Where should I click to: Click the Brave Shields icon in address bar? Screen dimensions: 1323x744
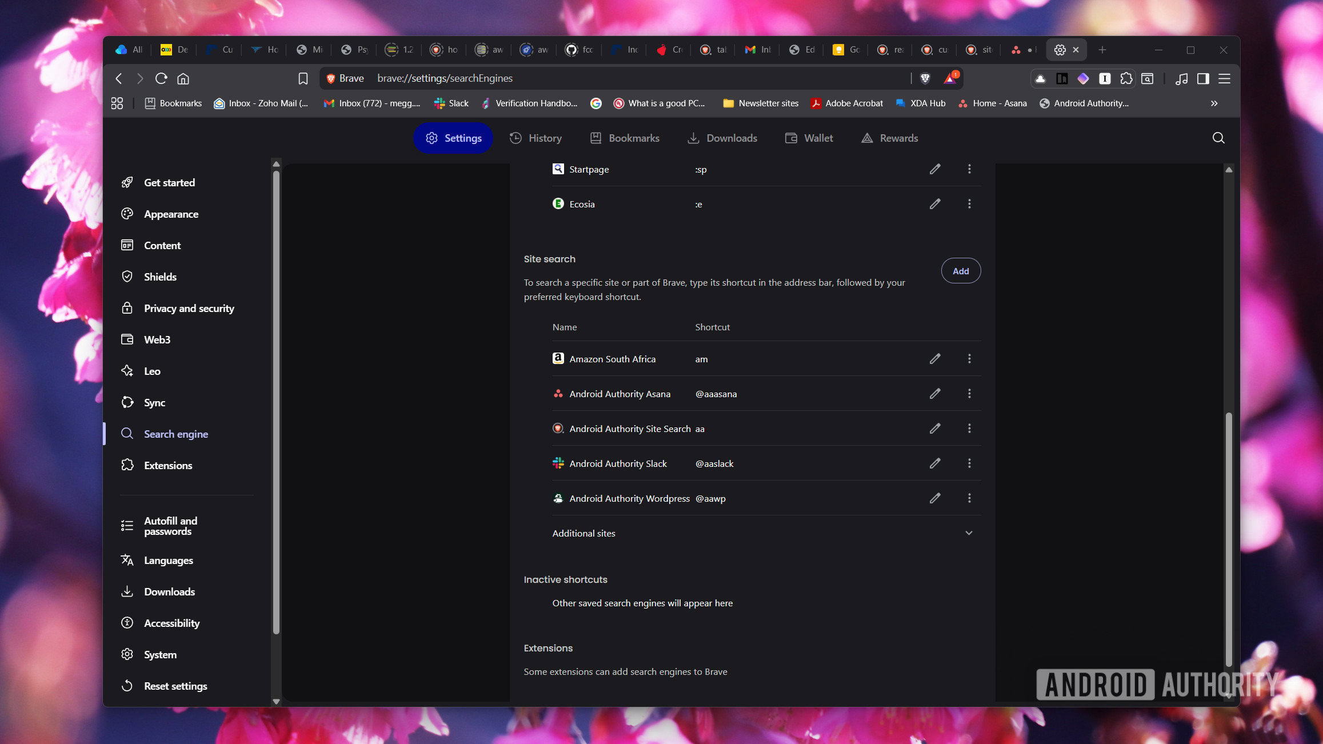tap(925, 78)
